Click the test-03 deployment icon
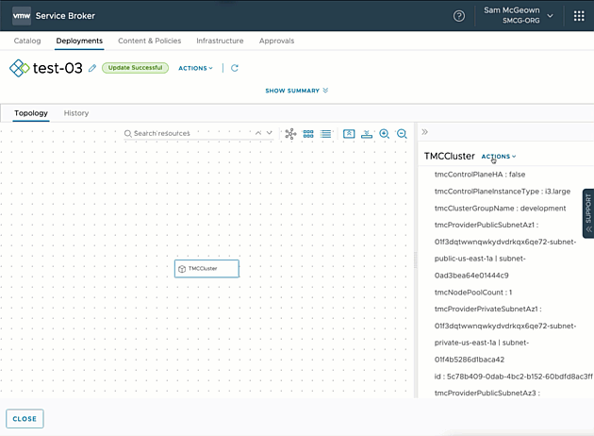The height and width of the screenshot is (436, 594). click(19, 68)
